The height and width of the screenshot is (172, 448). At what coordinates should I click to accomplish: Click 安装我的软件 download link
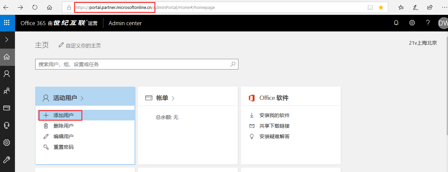pyautogui.click(x=274, y=115)
